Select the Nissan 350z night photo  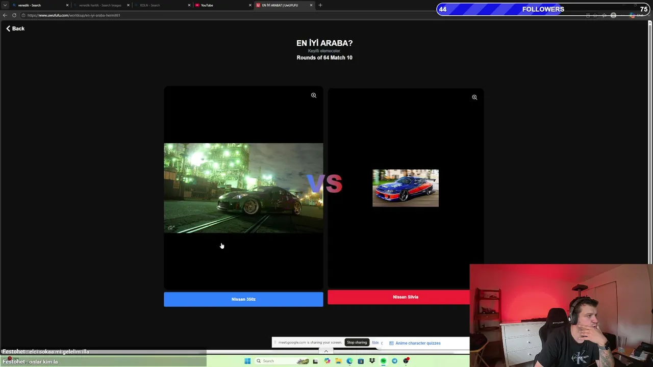pos(243,188)
